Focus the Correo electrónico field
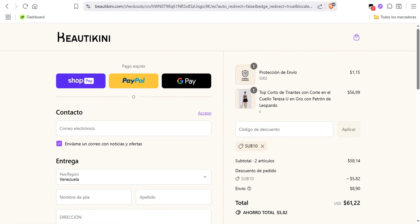Screen dimensions: 420x224 coord(134,128)
